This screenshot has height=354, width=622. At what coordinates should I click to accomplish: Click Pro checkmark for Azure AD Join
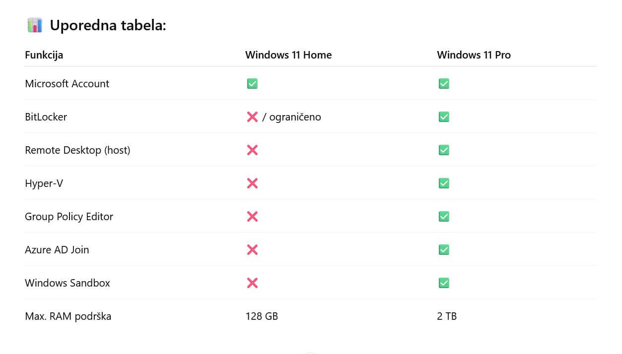pyautogui.click(x=444, y=250)
